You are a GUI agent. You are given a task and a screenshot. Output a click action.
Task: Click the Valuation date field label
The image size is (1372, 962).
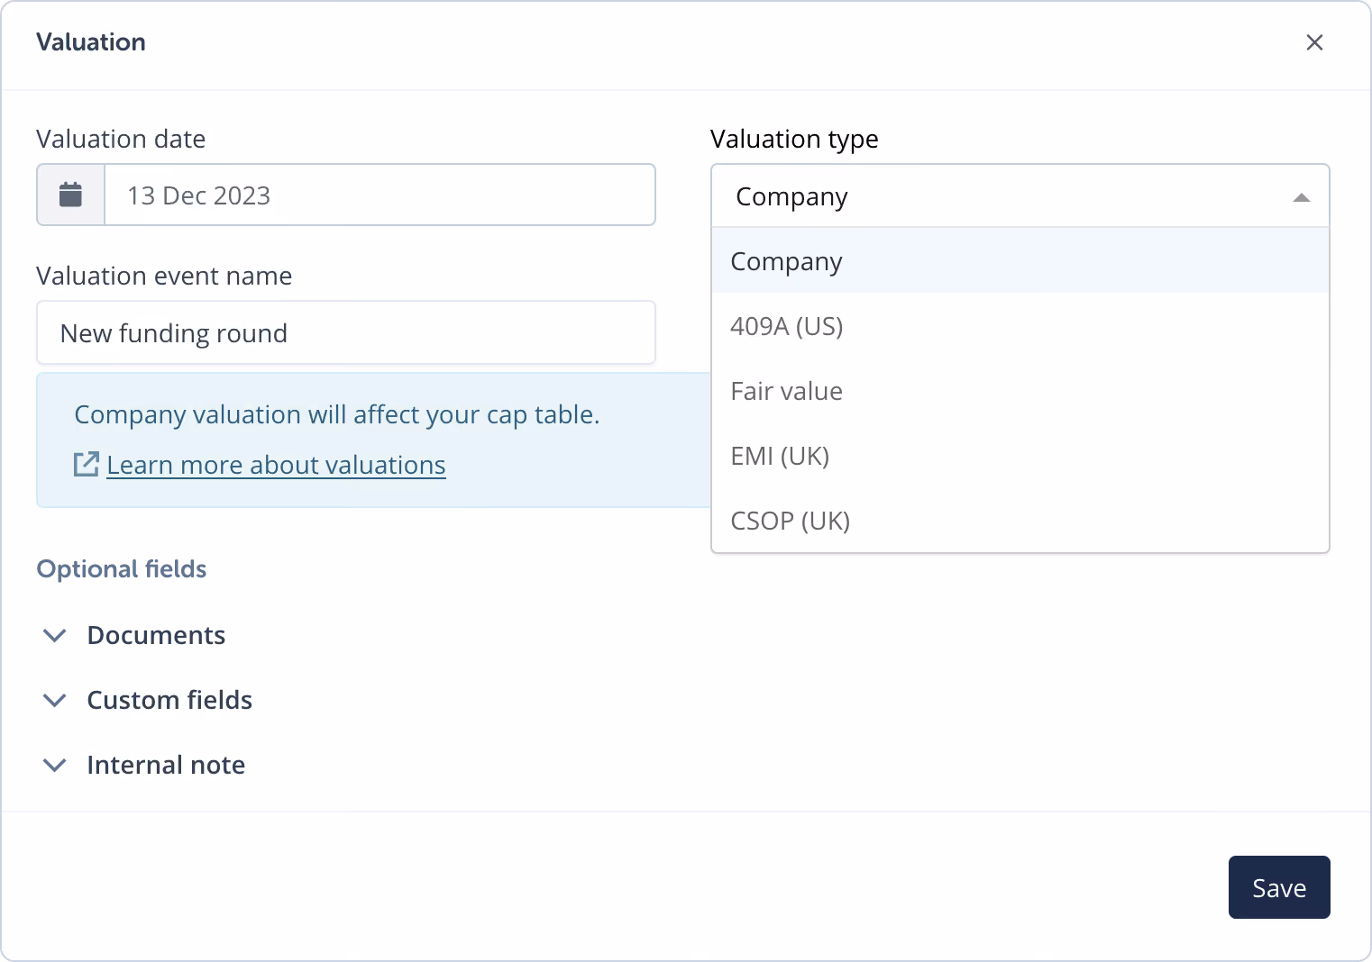[x=121, y=139]
